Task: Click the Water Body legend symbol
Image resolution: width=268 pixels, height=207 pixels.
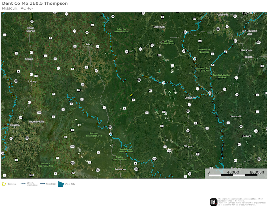Action: coord(61,184)
